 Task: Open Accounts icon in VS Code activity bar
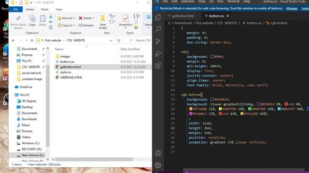(158, 153)
